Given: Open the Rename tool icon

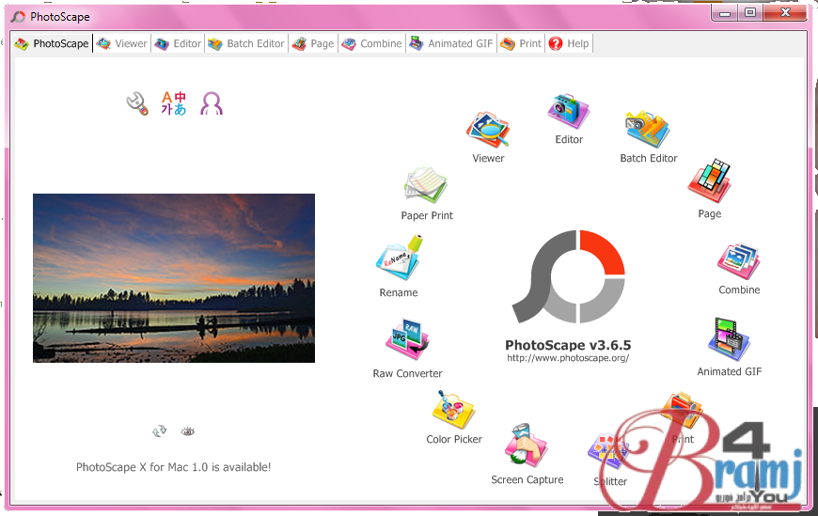Looking at the screenshot, I should 399,258.
